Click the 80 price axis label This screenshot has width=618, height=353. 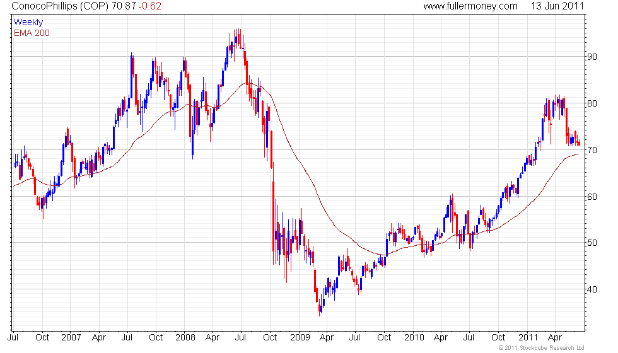pyautogui.click(x=592, y=103)
